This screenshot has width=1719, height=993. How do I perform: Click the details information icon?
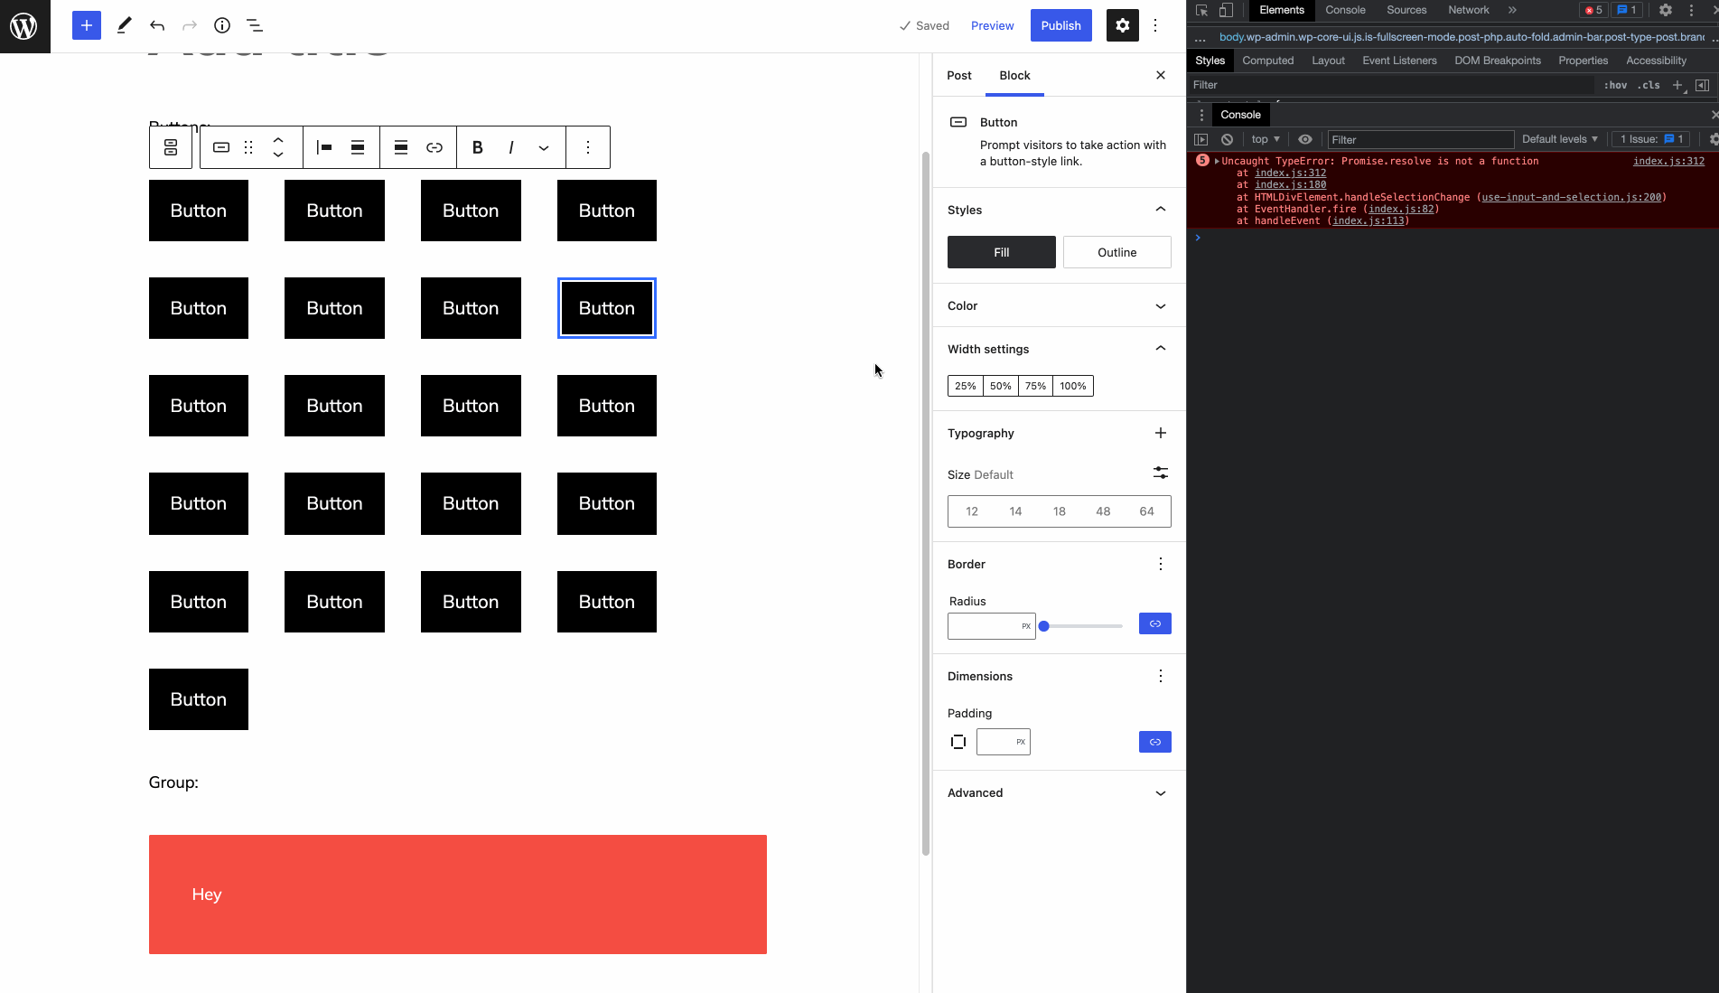pos(222,25)
